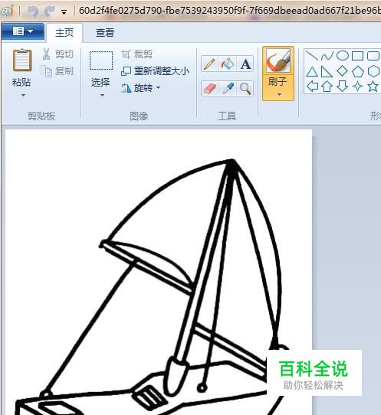The width and height of the screenshot is (381, 415).
Task: Select the Magnifier tool
Action: [245, 89]
